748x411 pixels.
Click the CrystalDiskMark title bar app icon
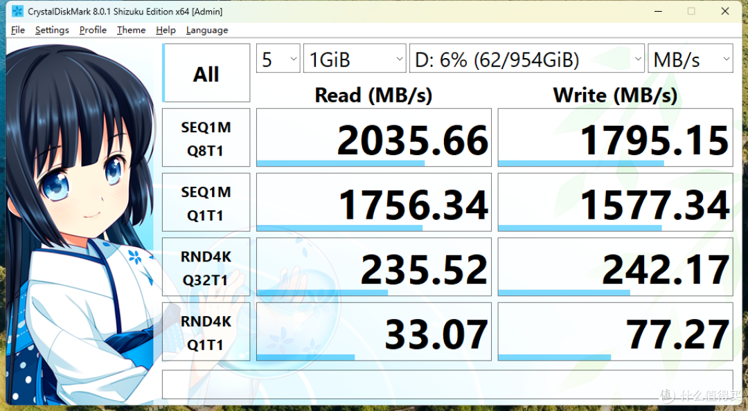pyautogui.click(x=17, y=11)
